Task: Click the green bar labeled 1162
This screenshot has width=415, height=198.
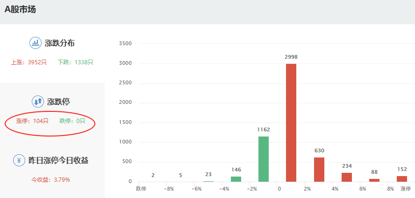Action: [x=264, y=159]
